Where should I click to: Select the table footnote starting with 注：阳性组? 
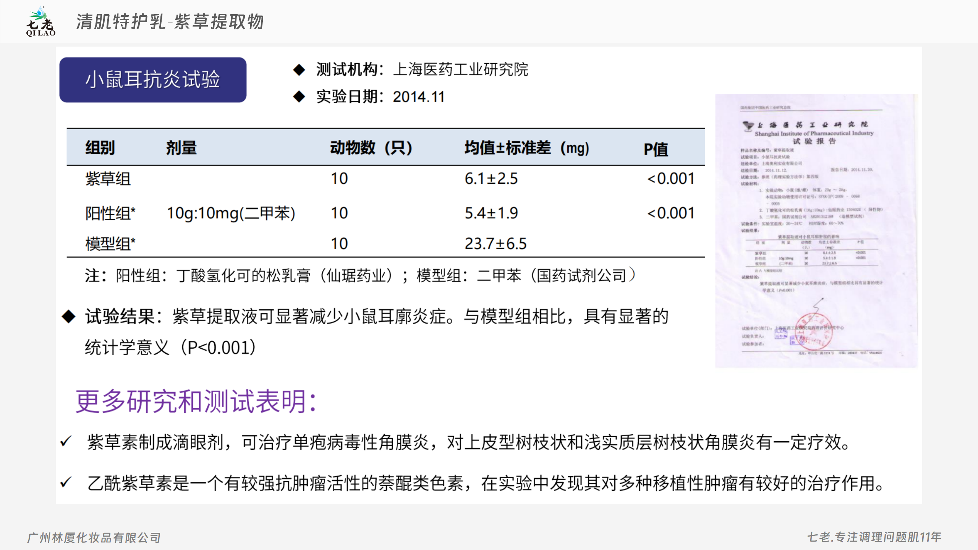(360, 275)
